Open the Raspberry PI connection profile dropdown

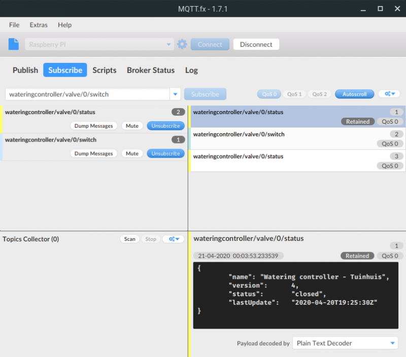(168, 44)
